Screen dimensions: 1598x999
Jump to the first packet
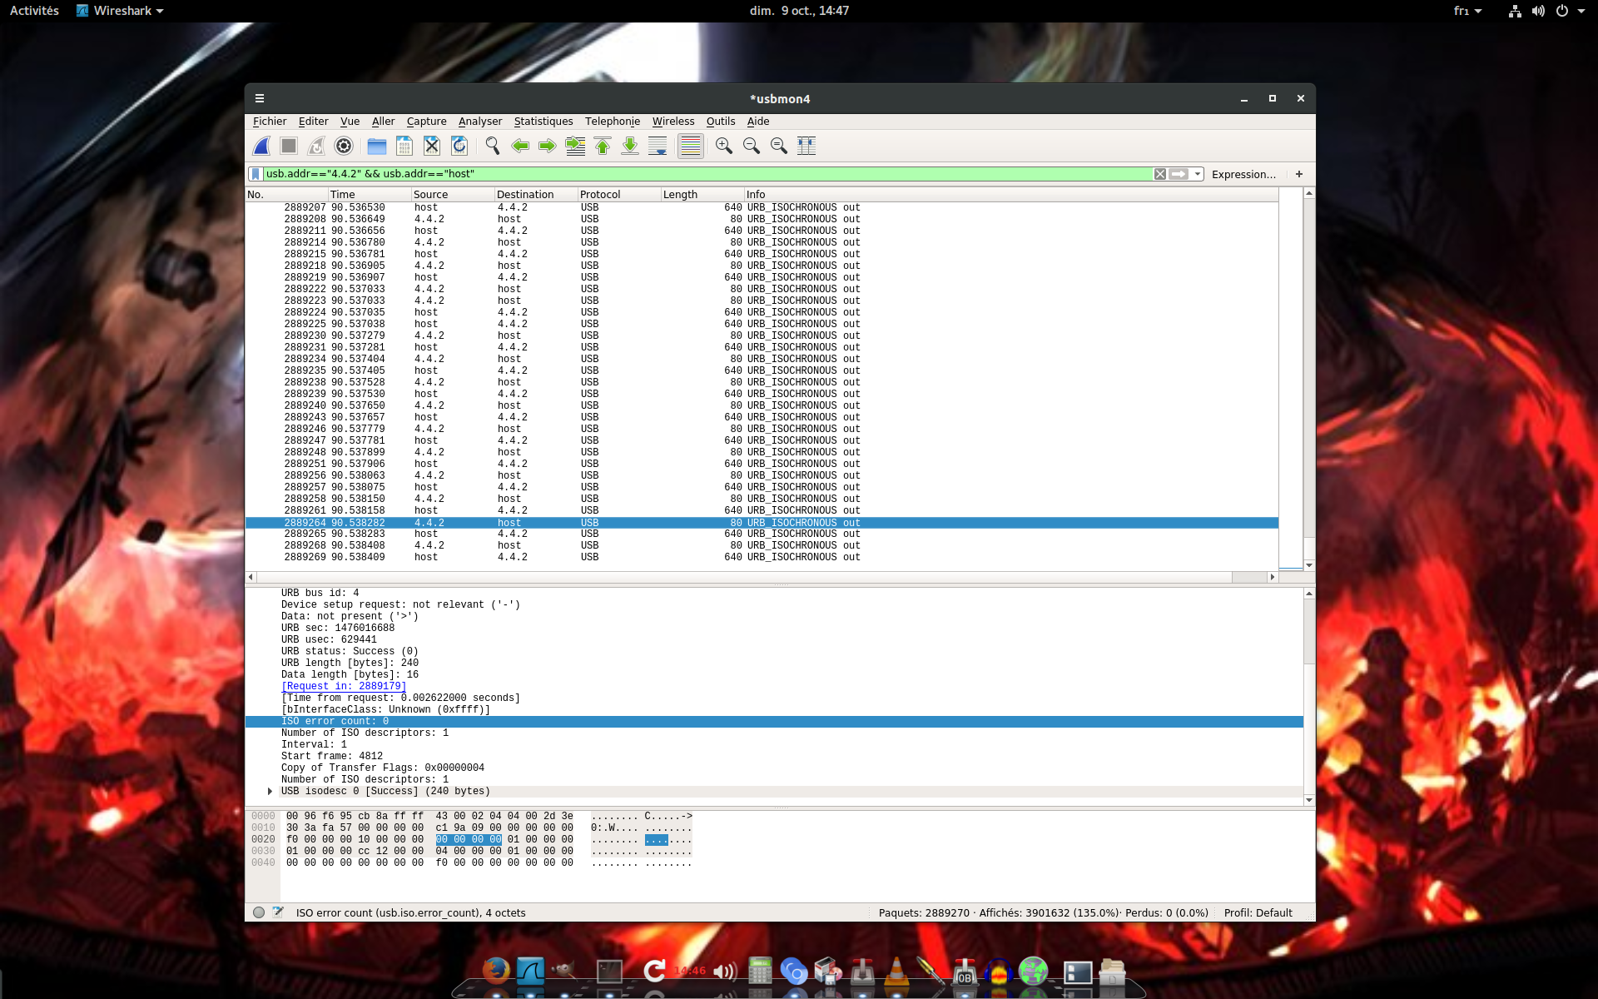(603, 147)
